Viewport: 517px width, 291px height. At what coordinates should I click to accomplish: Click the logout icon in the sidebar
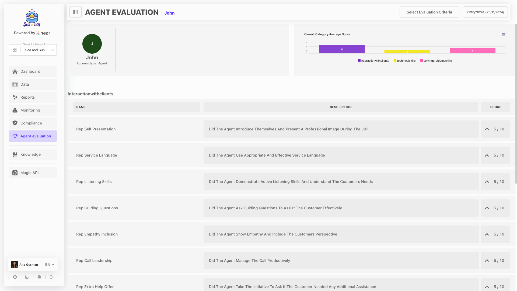click(52, 277)
